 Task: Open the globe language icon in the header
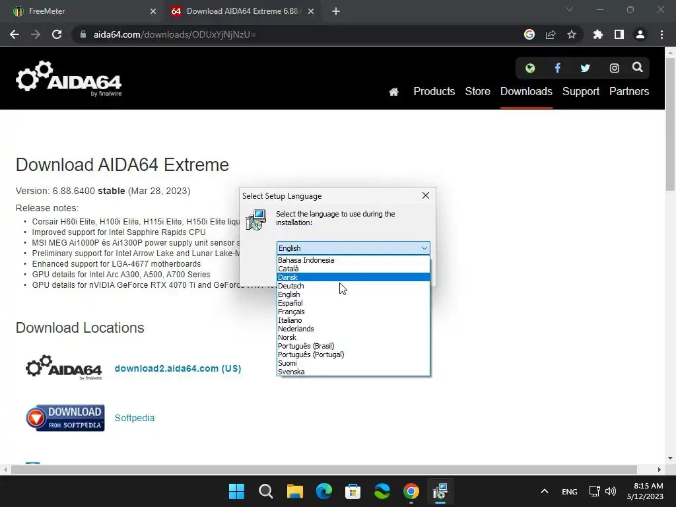[530, 68]
